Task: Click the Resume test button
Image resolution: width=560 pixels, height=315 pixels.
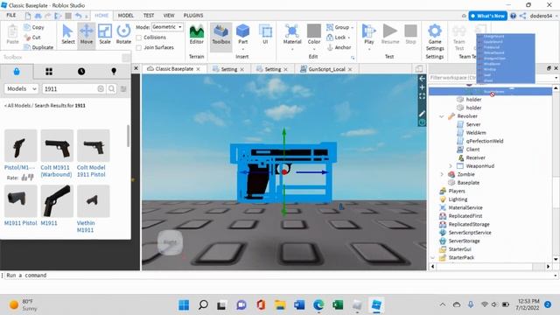Action: tap(390, 34)
